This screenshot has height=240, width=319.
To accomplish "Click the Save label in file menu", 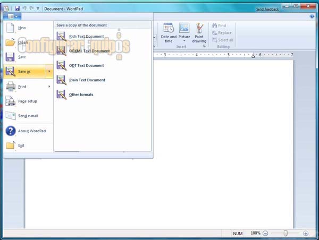I will click(x=22, y=57).
